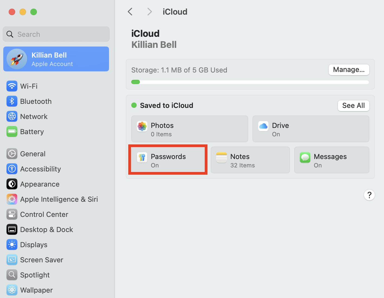Open the help question mark button

point(369,195)
